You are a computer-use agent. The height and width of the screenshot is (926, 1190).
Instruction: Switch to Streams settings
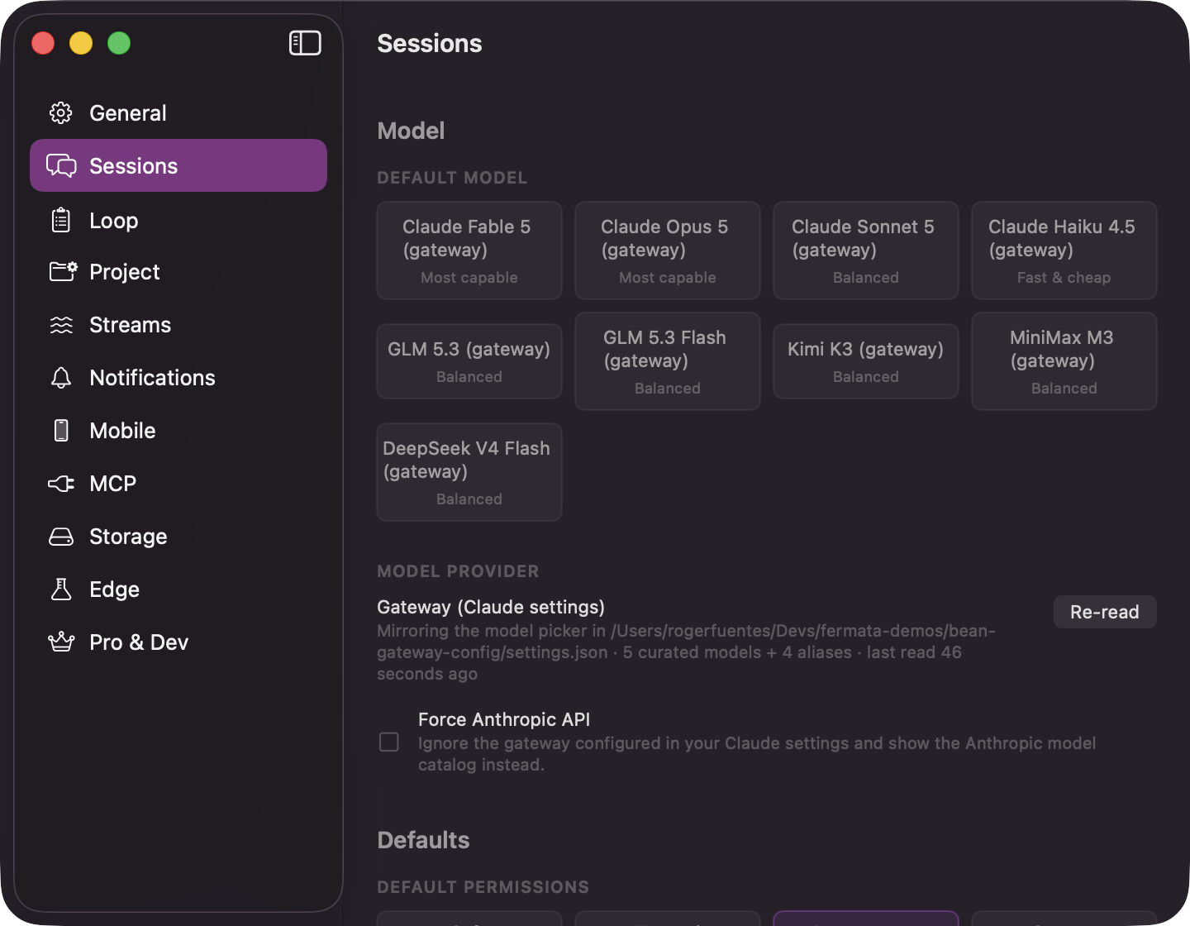[178, 325]
